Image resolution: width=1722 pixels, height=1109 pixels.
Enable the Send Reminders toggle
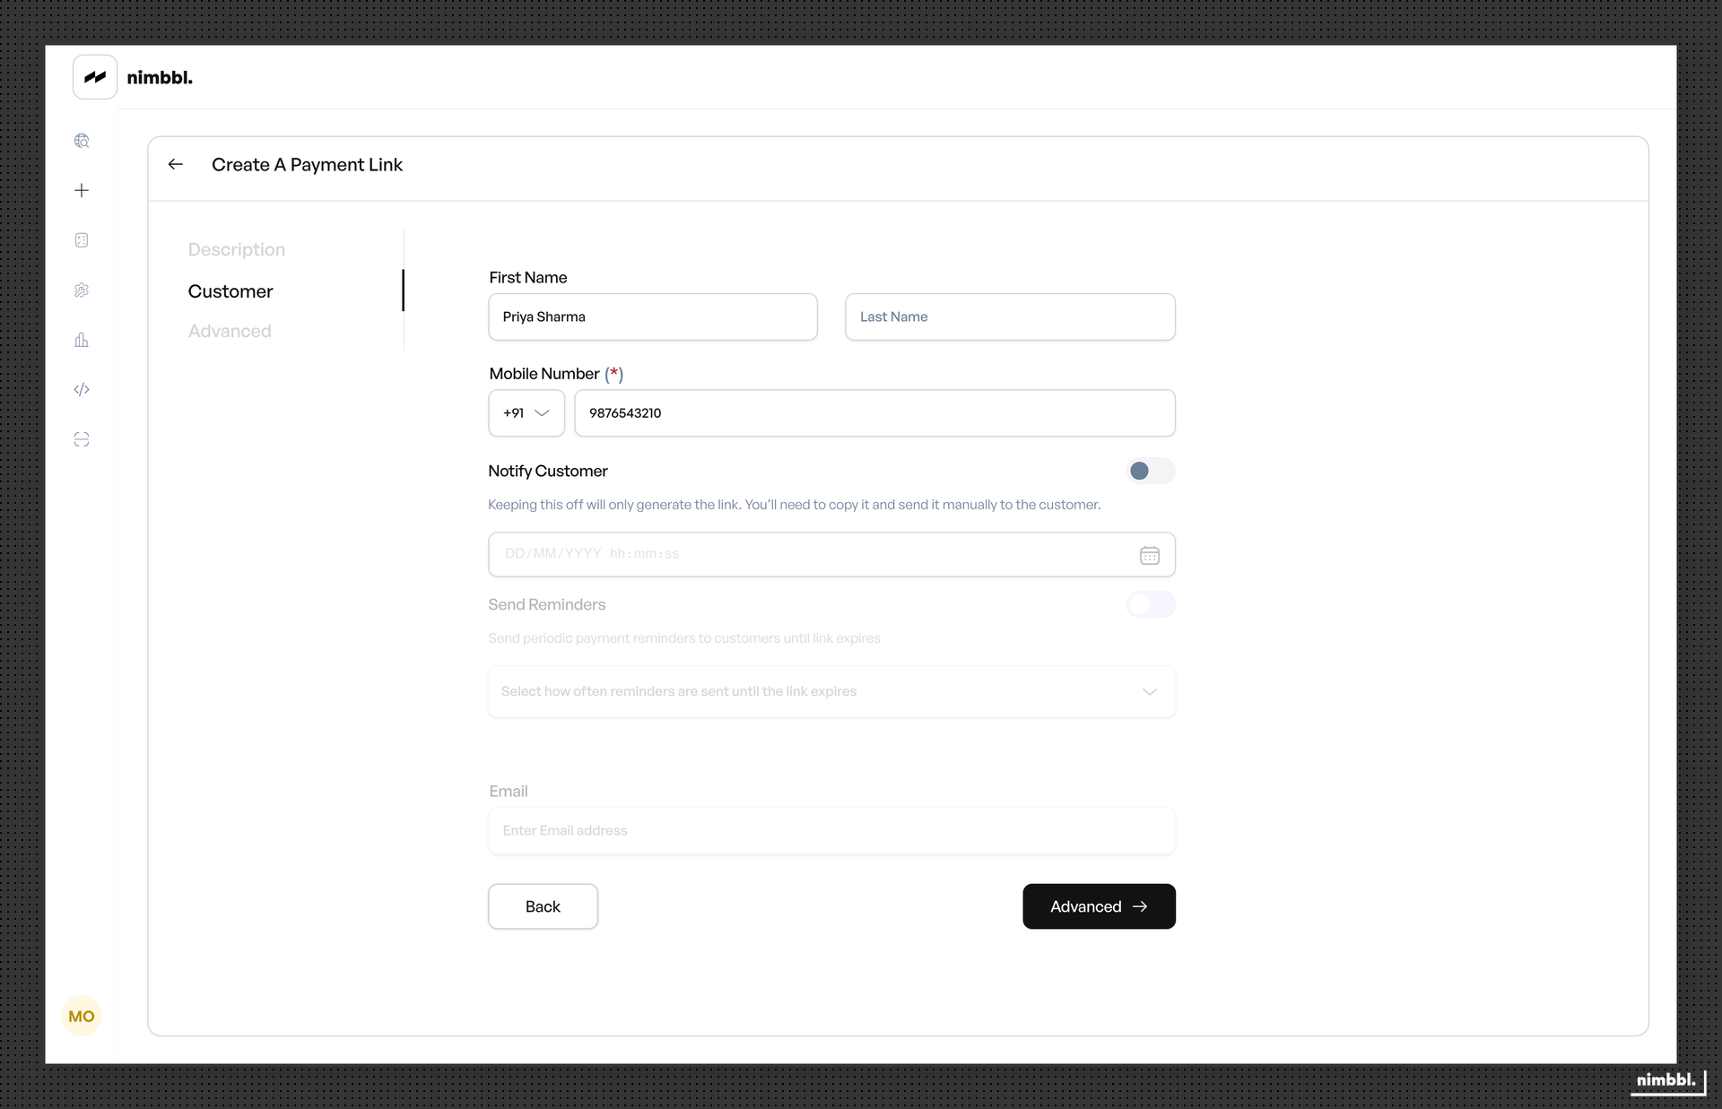click(x=1150, y=605)
